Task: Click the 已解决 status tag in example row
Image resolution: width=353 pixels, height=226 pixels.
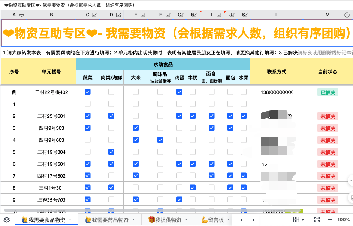Action: pyautogui.click(x=328, y=92)
